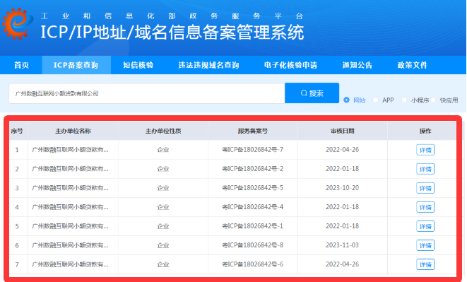Open 详情 for record 粤ICP备18026842号-5
This screenshot has width=467, height=282.
coord(425,188)
